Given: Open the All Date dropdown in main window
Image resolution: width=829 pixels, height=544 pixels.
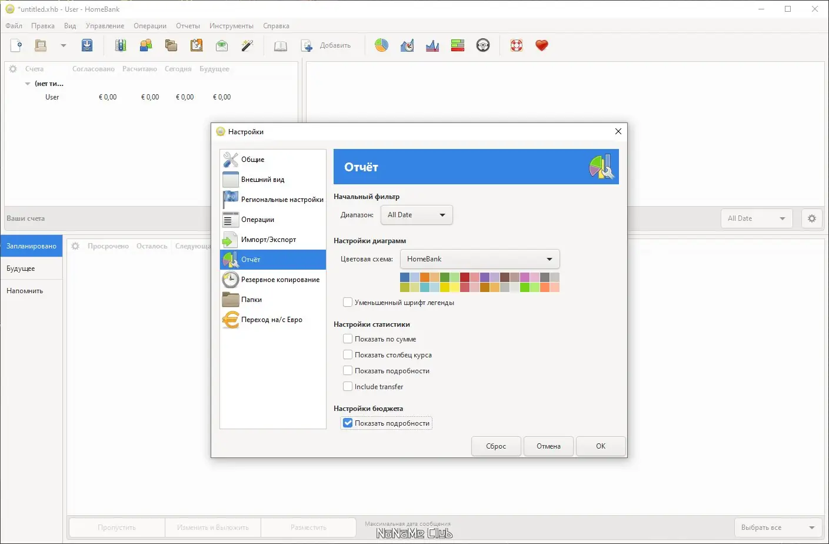Looking at the screenshot, I should coord(757,218).
